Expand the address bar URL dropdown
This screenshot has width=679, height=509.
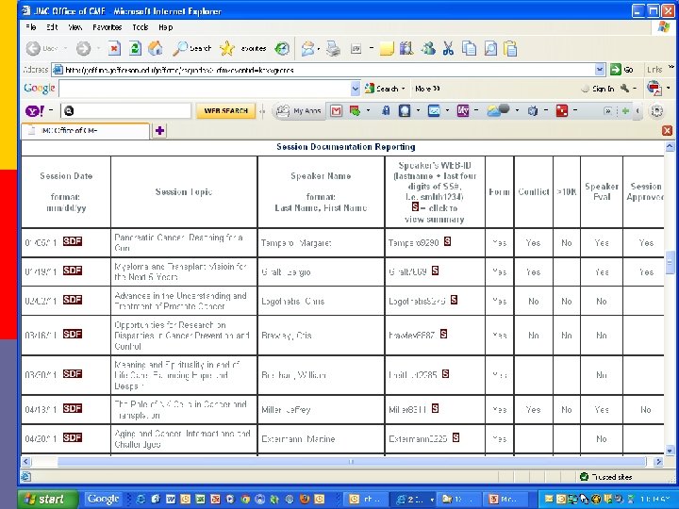click(x=600, y=69)
